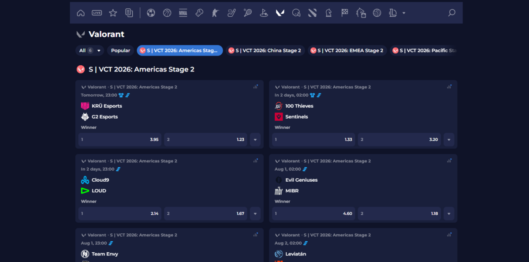Open Cloud9 team name
This screenshot has height=262, width=529.
point(101,180)
